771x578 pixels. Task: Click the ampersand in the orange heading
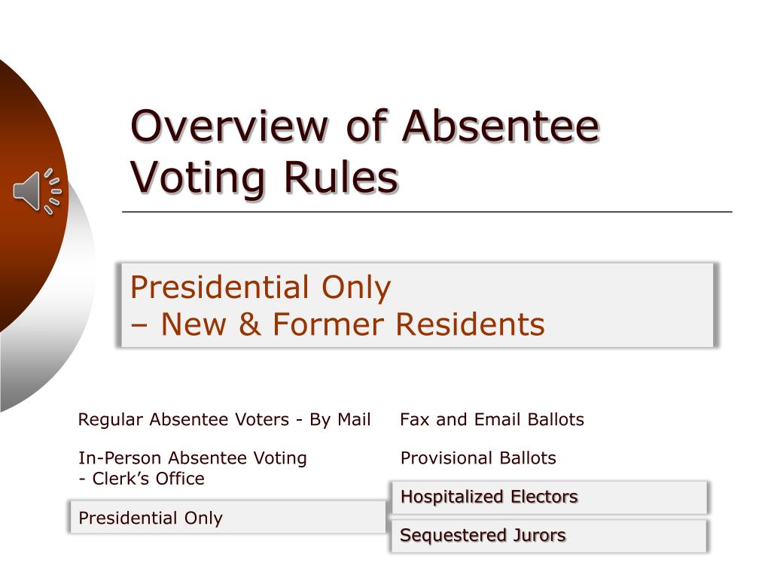[250, 324]
